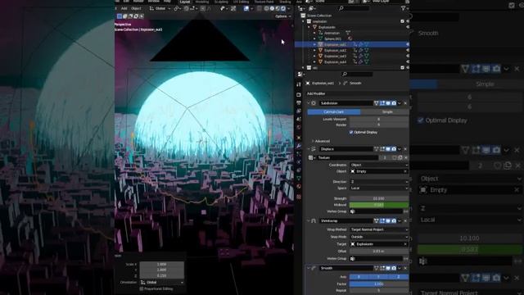Viewport: 524px width, 295px height.
Task: Select rendered viewport shading mode icon
Action: [x=283, y=8]
